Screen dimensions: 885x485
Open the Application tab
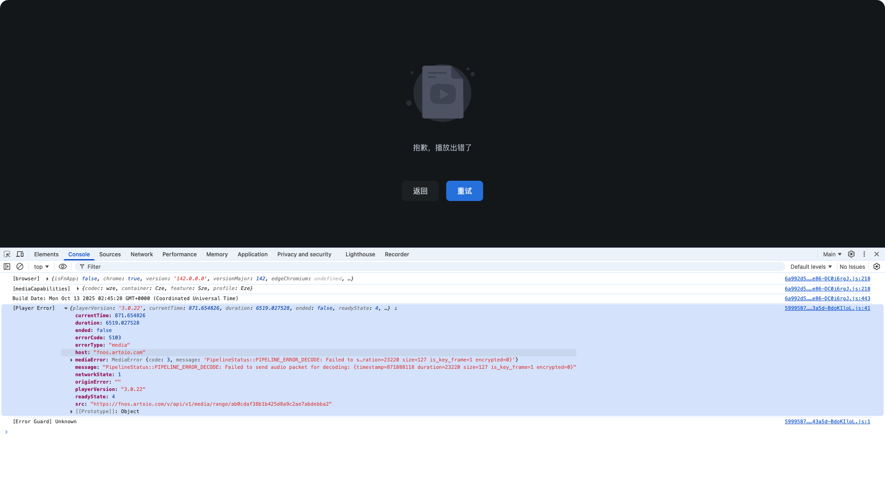[x=252, y=254]
